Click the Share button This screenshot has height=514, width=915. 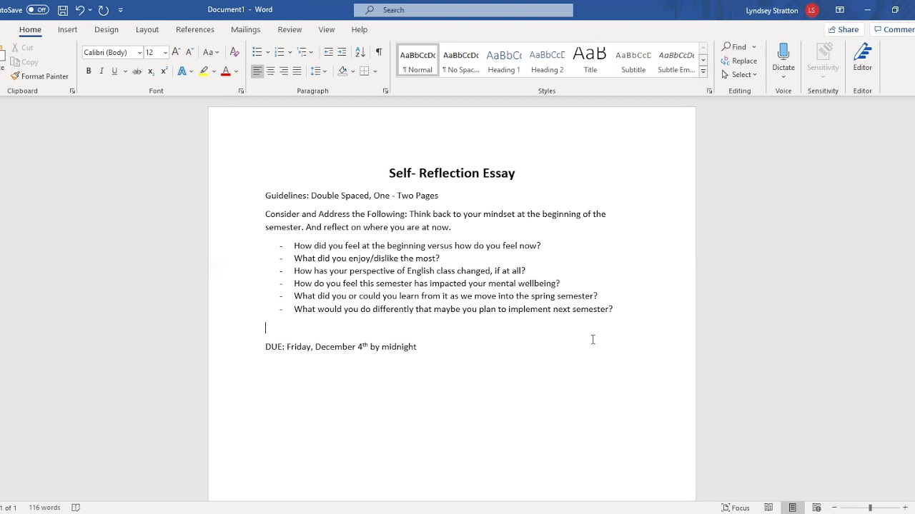pos(843,30)
